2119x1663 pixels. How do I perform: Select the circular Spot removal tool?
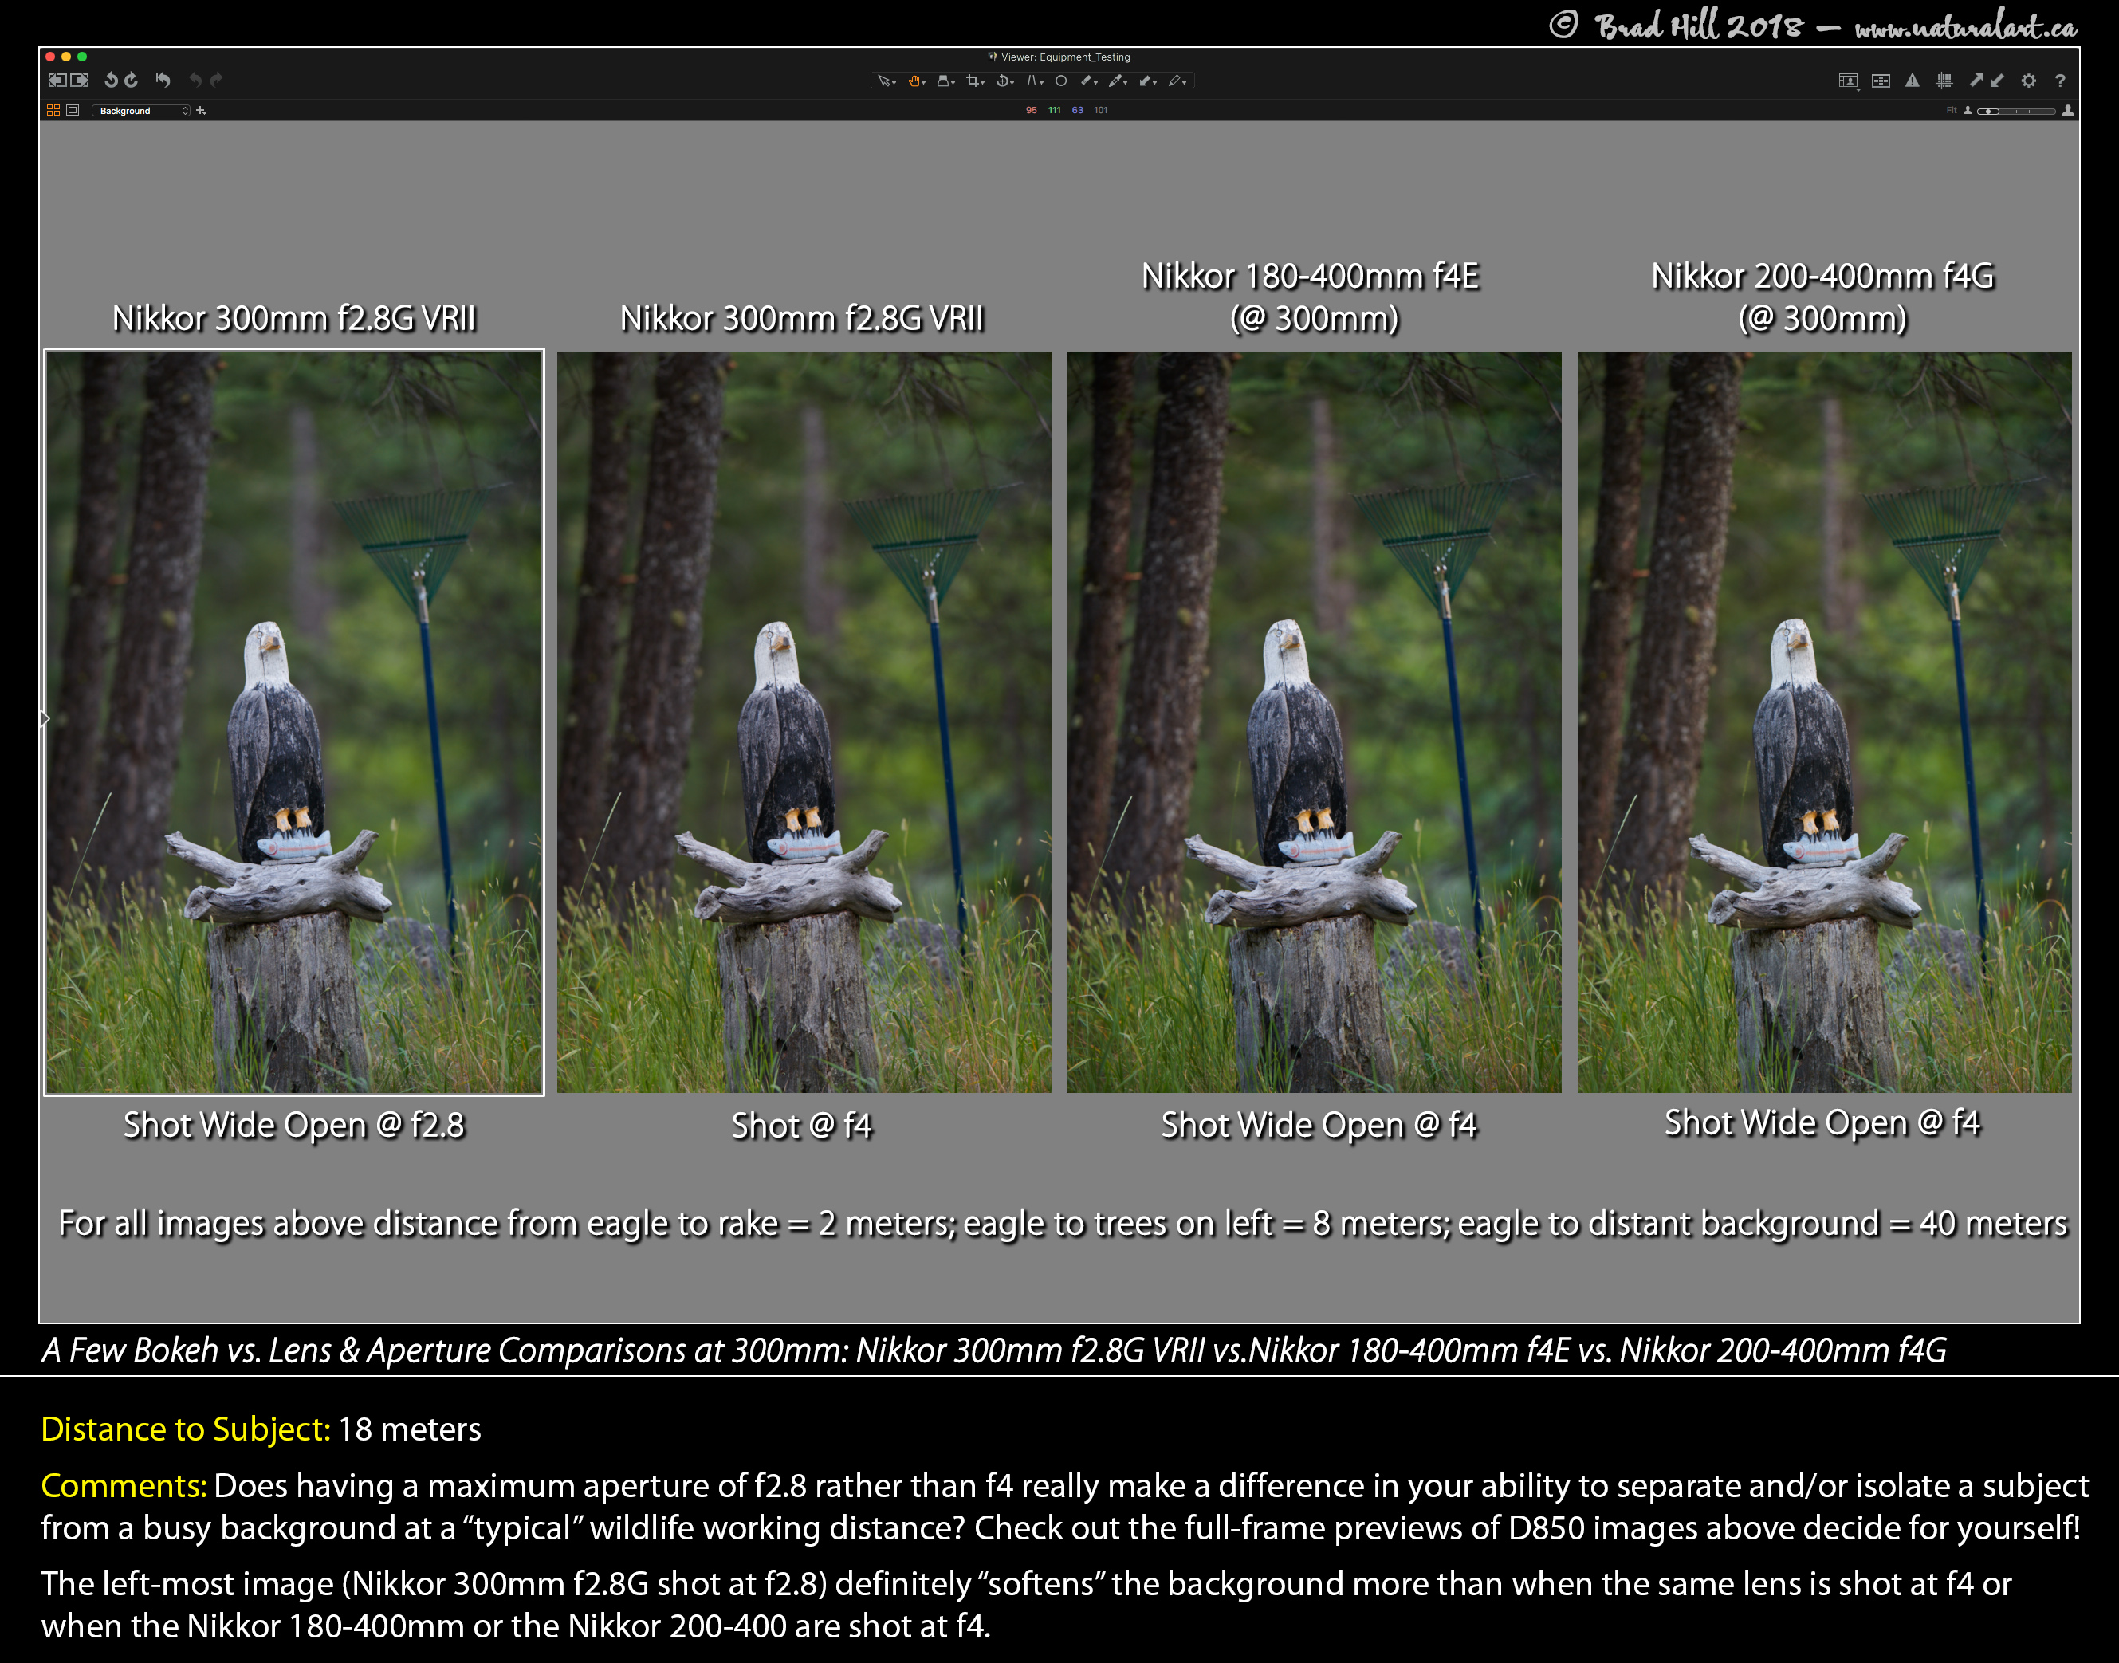coord(1061,81)
